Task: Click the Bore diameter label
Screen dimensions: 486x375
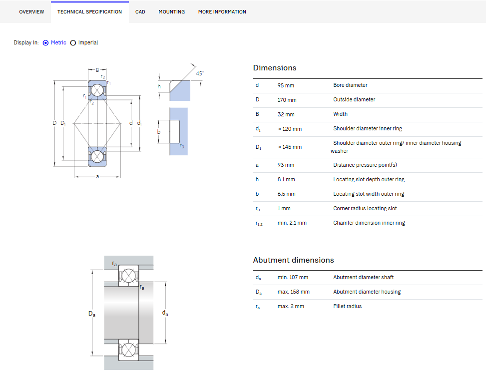Action: coord(350,85)
